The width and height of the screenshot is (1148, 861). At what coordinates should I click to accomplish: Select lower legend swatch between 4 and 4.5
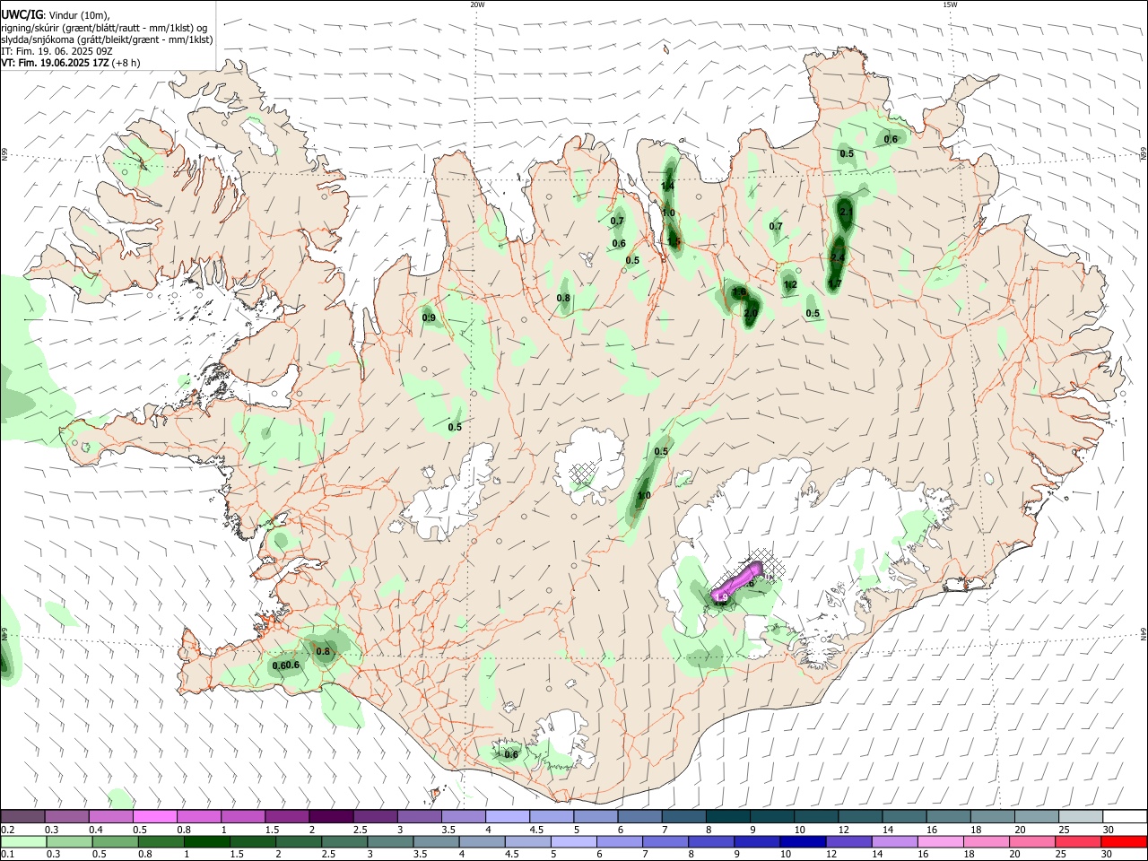tap(481, 841)
